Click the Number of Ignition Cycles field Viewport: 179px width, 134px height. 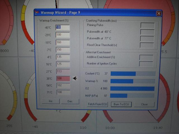(146, 64)
